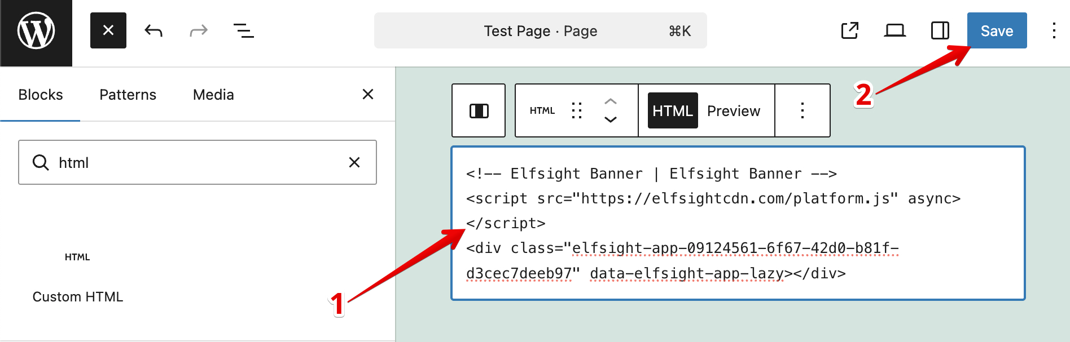Viewport: 1070px width, 342px height.
Task: Click into the block search field
Action: coord(198,162)
